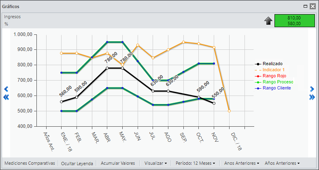
Task: Click the green 810,00 / 580,00 indicator box
Action: 294,21
